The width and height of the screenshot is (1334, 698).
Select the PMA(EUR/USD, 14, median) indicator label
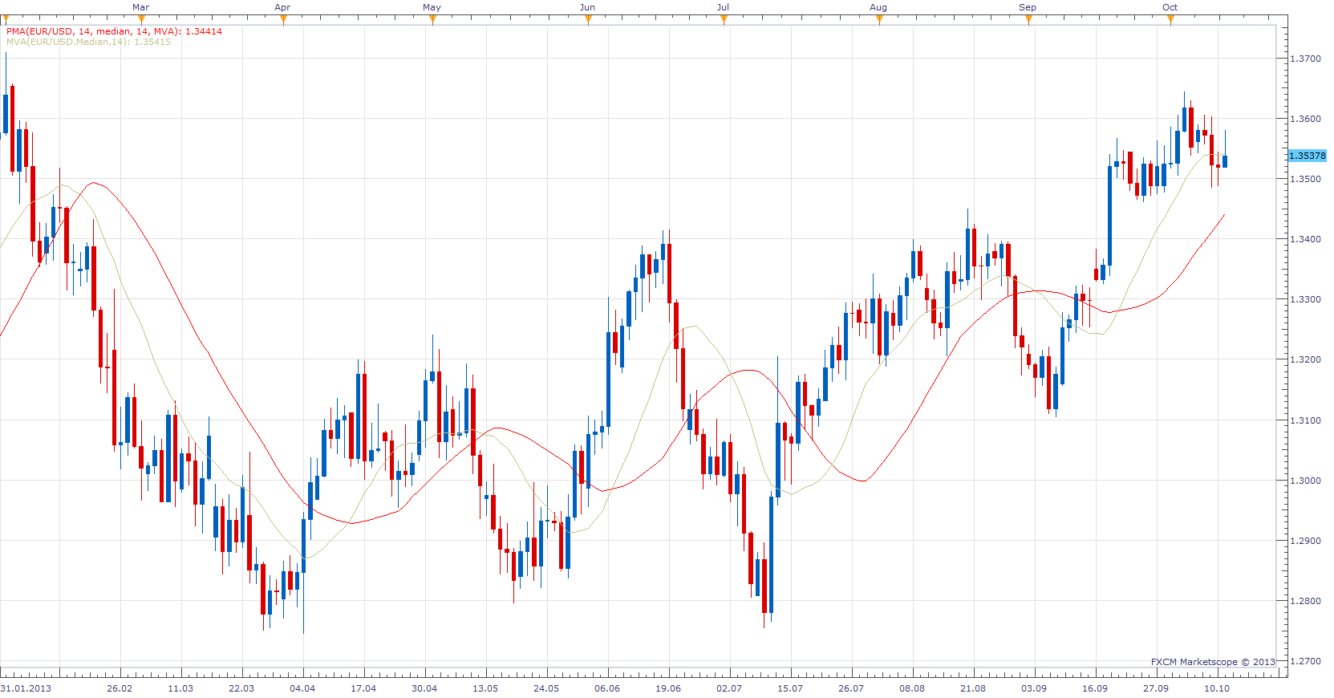[x=114, y=31]
